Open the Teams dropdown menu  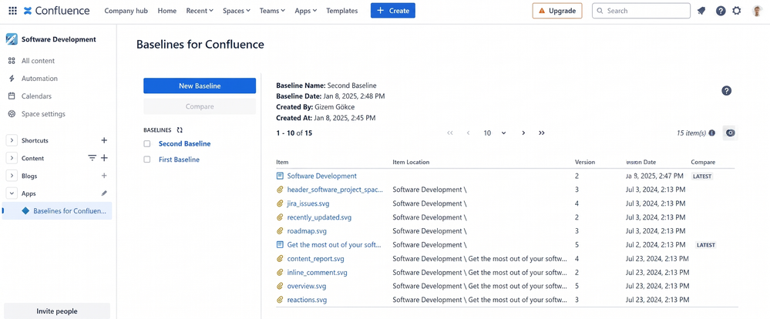272,11
